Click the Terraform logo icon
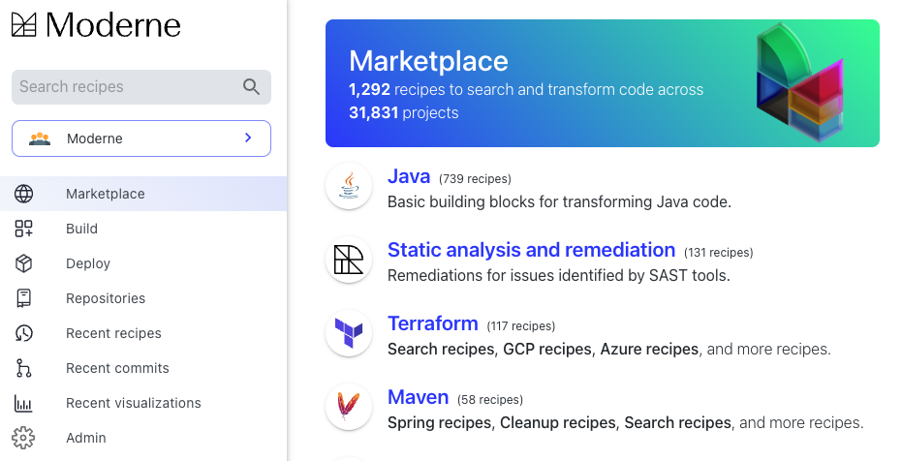902x461 pixels. pos(349,333)
